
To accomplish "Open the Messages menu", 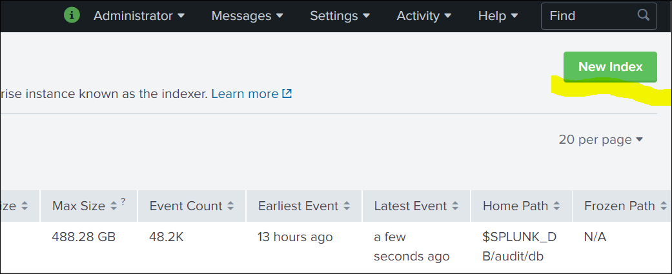I will (x=247, y=15).
